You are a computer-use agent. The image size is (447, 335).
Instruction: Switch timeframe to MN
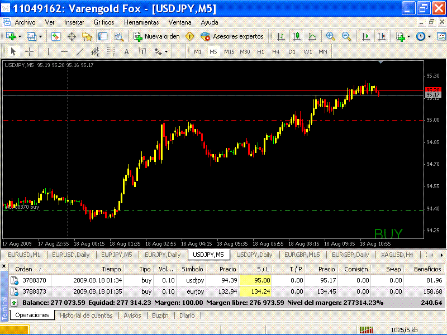pyautogui.click(x=323, y=51)
